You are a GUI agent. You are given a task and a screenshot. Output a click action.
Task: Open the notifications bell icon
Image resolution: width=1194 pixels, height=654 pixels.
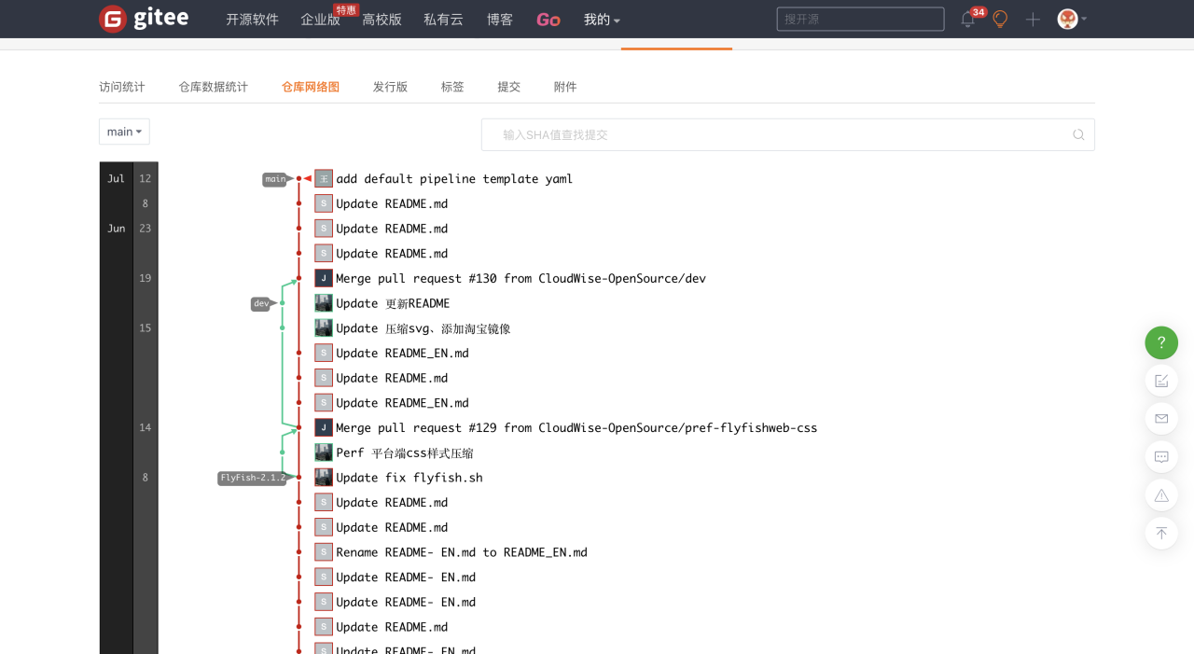click(x=967, y=20)
